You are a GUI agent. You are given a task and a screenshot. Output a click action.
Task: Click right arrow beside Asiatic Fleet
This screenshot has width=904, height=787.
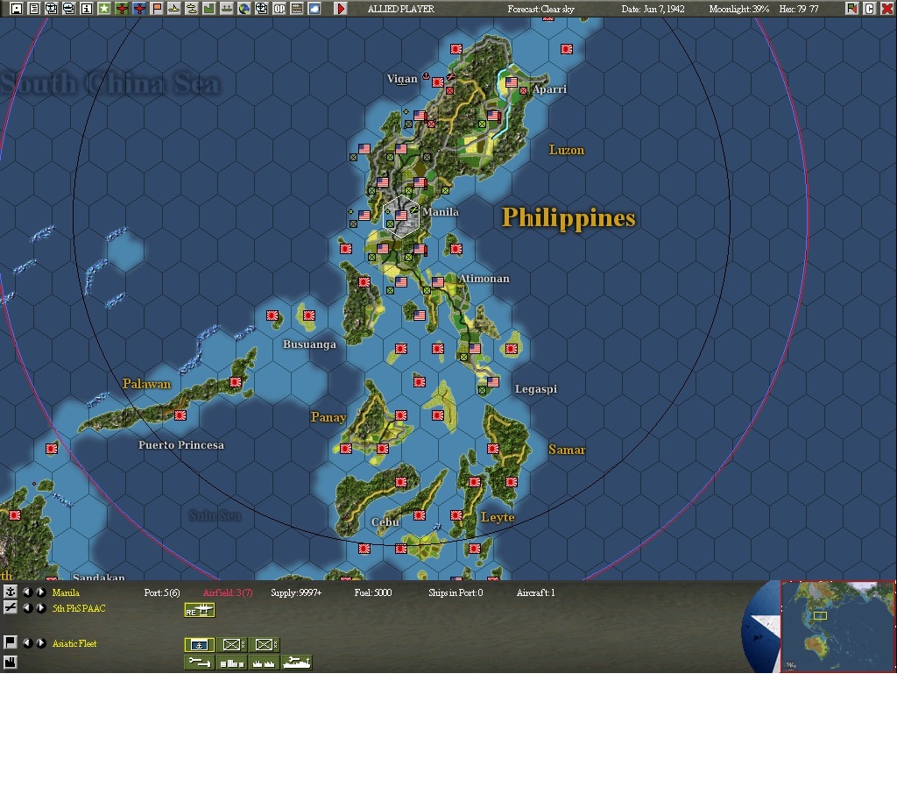coord(40,642)
